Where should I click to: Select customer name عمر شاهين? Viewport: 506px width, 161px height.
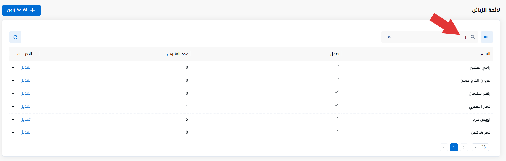(x=480, y=132)
